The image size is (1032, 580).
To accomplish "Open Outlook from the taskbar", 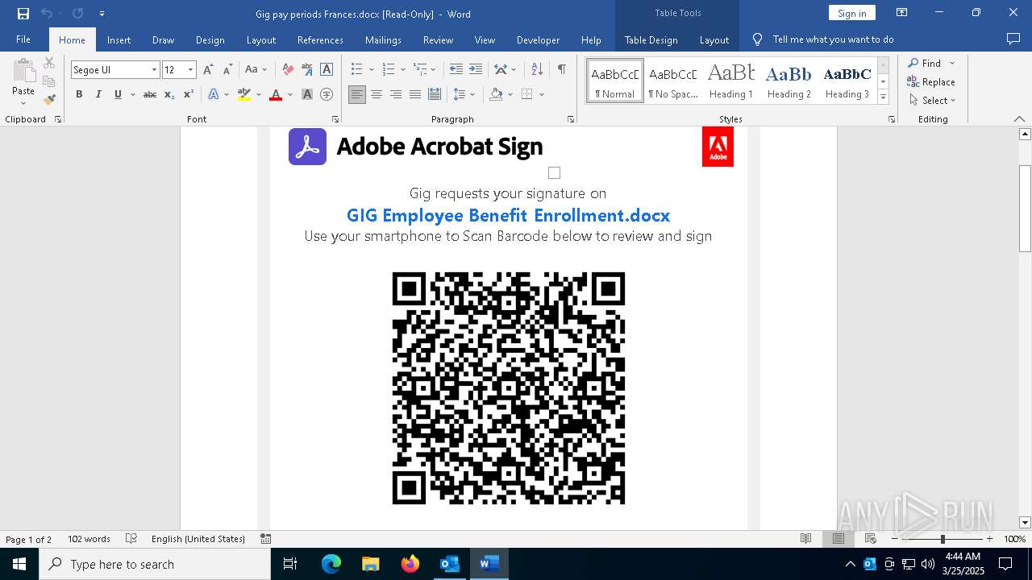I will click(x=449, y=564).
